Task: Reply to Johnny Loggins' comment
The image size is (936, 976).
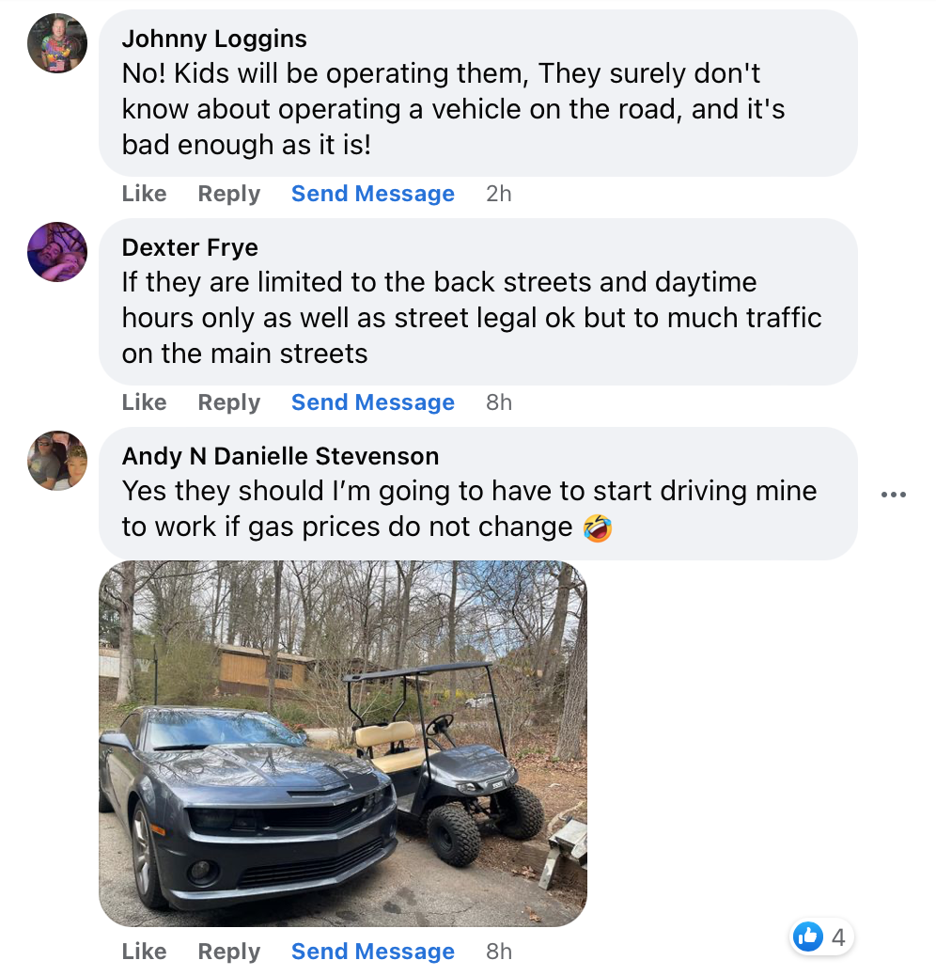Action: 228,194
